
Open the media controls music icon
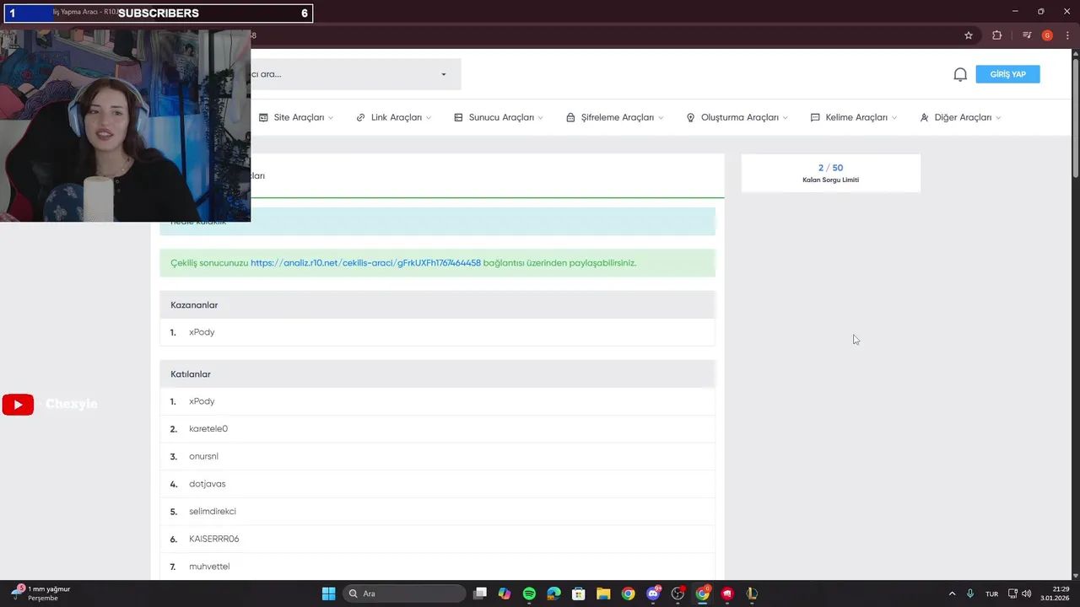tap(1027, 35)
